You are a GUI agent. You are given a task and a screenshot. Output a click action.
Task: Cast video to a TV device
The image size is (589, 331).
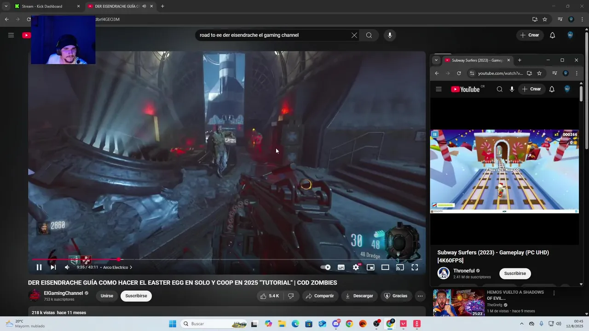coord(400,267)
